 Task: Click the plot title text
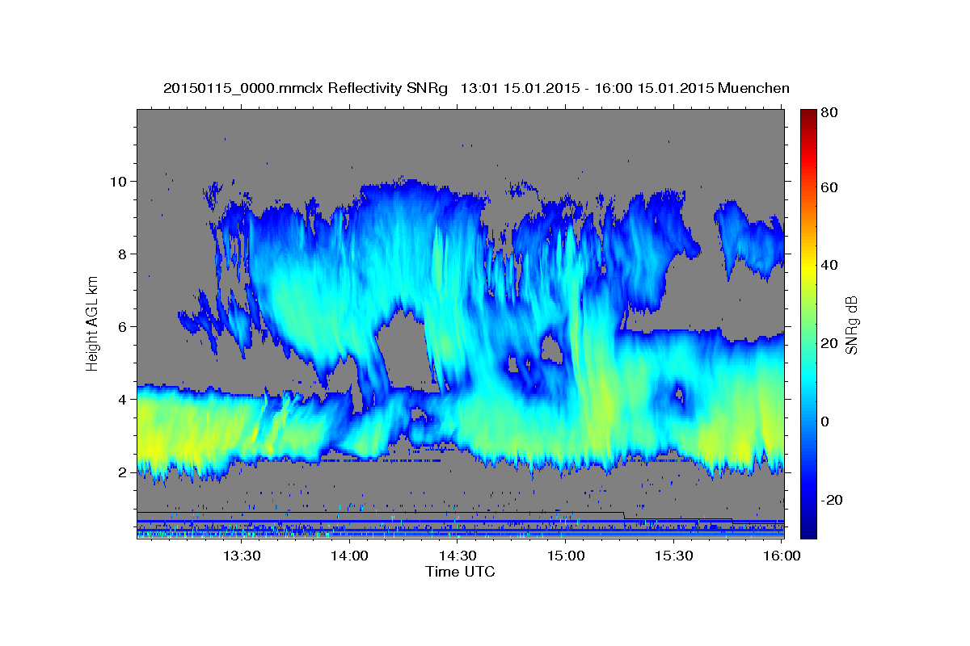point(476,88)
